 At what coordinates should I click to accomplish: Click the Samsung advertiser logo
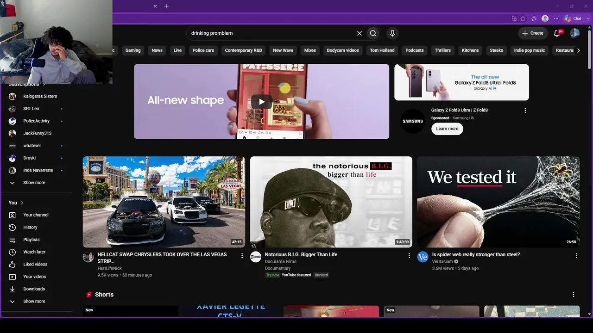(x=413, y=121)
